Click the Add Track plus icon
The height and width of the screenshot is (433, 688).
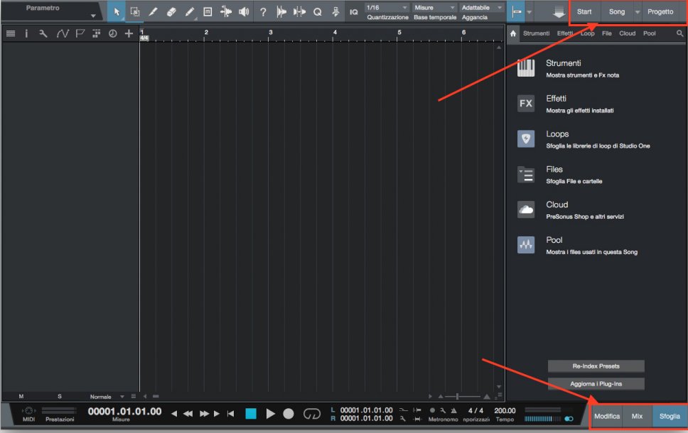pyautogui.click(x=129, y=33)
